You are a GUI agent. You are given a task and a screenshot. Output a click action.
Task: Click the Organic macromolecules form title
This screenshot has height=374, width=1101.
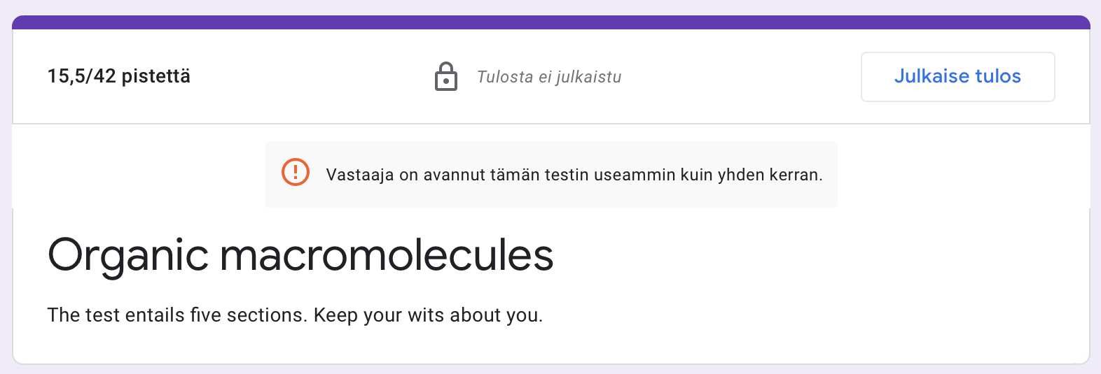point(300,255)
